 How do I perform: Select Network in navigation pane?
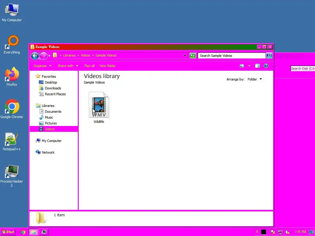pos(45,152)
